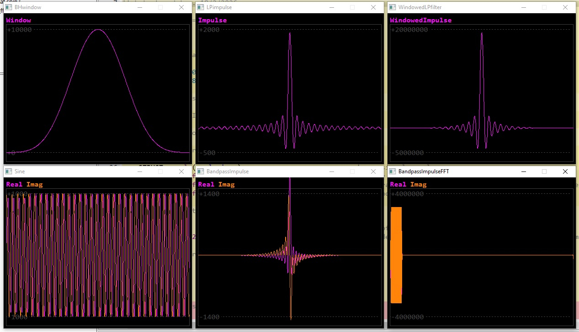Click the WindowedImpulse legend label

point(420,20)
